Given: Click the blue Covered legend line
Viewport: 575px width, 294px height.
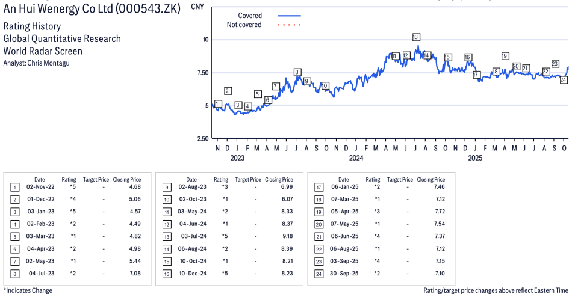Looking at the screenshot, I should (x=290, y=16).
